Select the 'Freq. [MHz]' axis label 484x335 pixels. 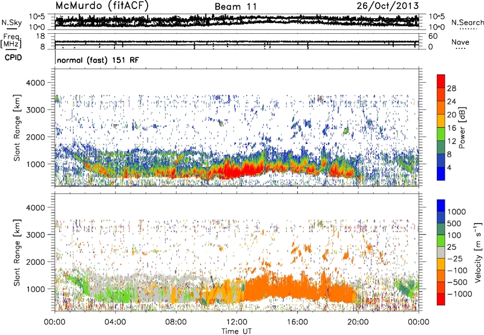[x=11, y=41]
